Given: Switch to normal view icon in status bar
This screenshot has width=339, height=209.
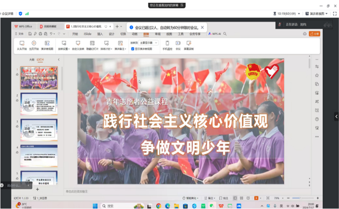Looking at the screenshot, I should (x=235, y=198).
